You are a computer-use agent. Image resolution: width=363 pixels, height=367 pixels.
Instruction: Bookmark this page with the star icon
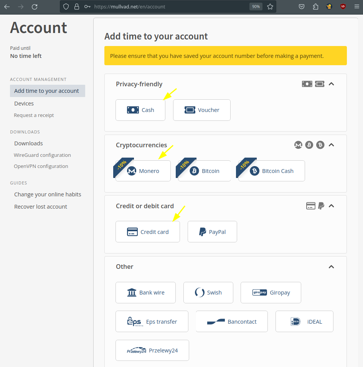click(x=270, y=7)
